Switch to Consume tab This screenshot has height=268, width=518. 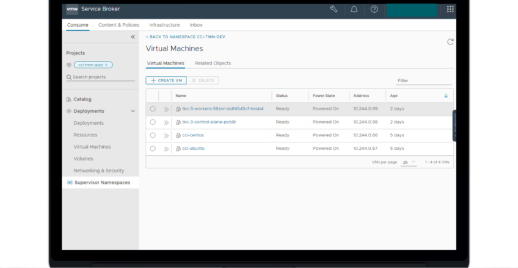coord(78,25)
